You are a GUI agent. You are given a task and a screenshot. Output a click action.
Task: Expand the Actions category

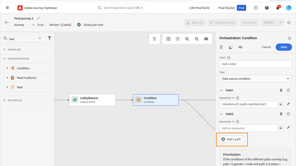(5, 101)
